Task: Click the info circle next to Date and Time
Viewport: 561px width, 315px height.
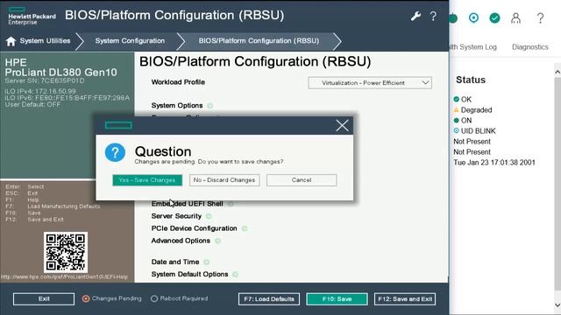Action: coord(207,262)
